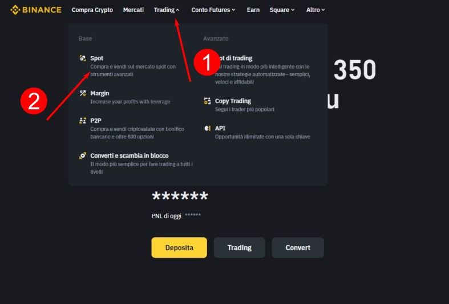Click the Converti e scambia icon
This screenshot has height=304, width=449.
coord(83,155)
